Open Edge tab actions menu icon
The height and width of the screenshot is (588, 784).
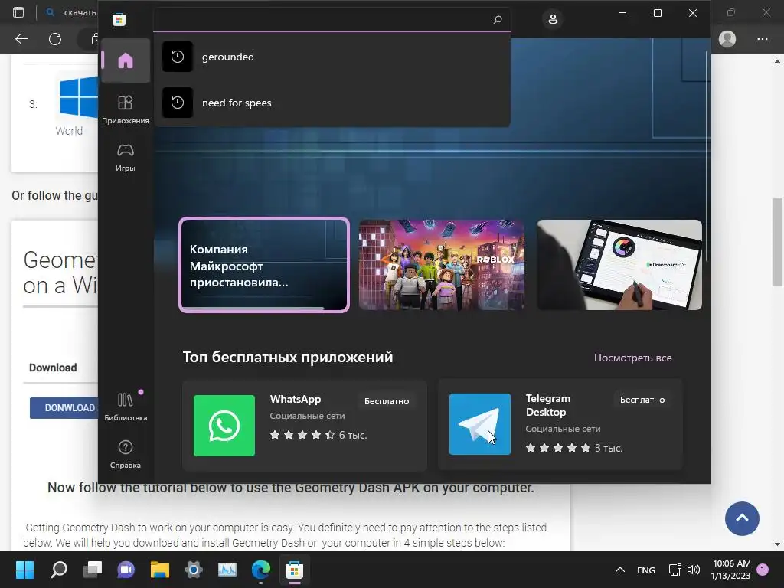tap(18, 12)
